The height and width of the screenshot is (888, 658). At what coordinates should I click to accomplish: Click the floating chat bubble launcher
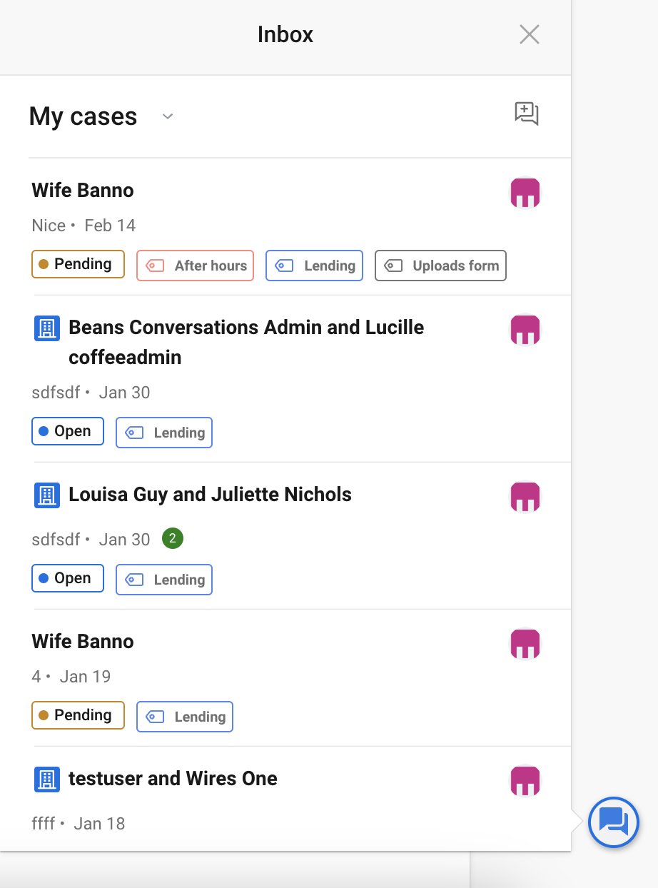click(613, 822)
